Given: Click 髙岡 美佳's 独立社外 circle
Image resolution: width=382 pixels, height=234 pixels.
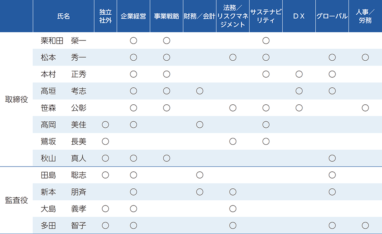Looking at the screenshot, I should [105, 125].
